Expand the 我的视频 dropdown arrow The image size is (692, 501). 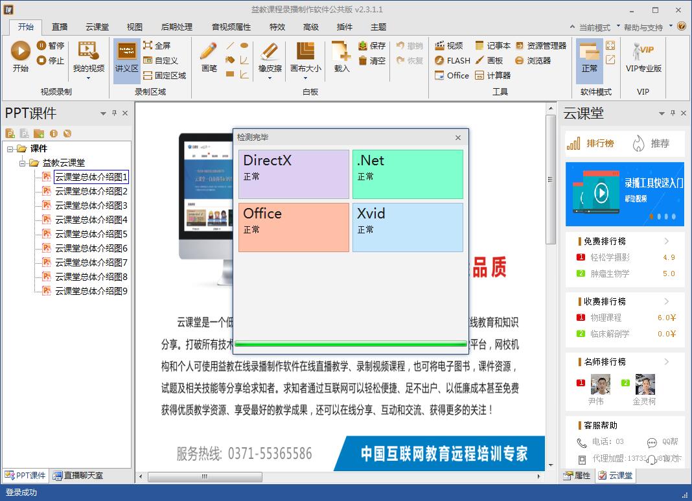(x=89, y=78)
